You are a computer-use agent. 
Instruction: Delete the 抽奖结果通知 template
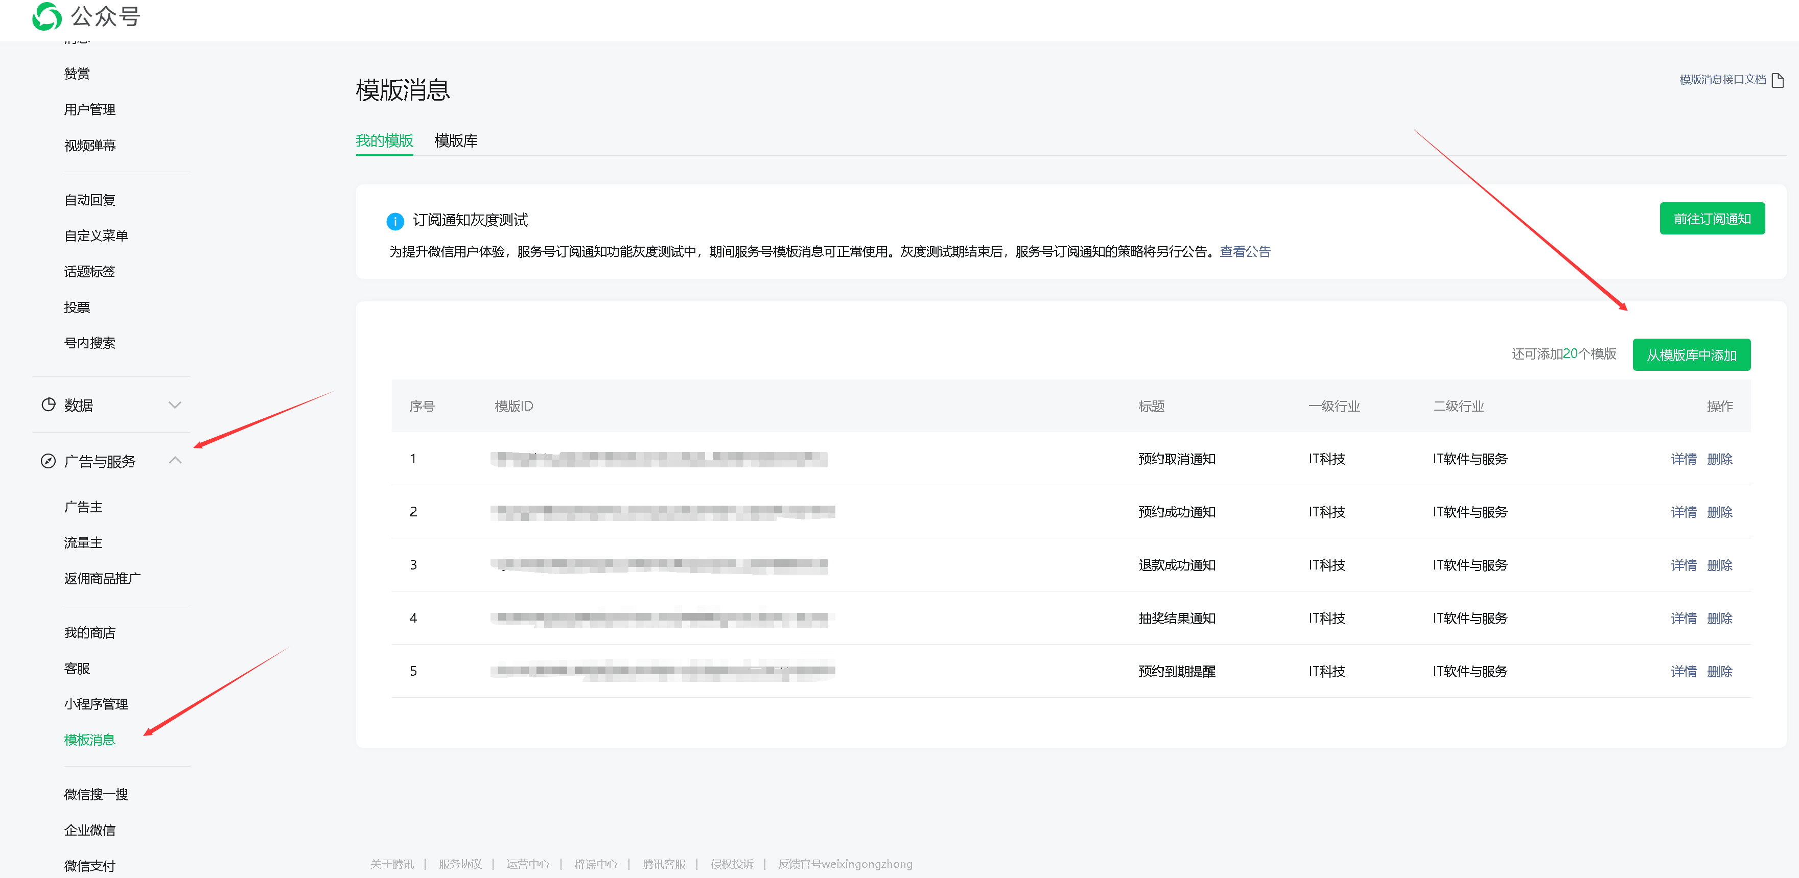1719,619
